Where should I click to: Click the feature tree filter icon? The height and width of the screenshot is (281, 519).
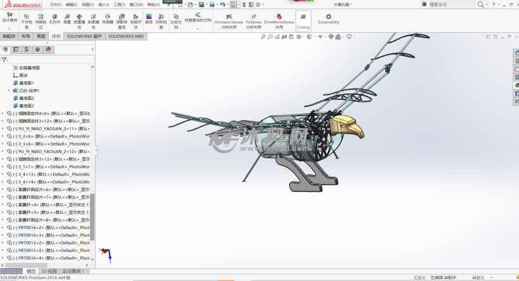click(4, 59)
